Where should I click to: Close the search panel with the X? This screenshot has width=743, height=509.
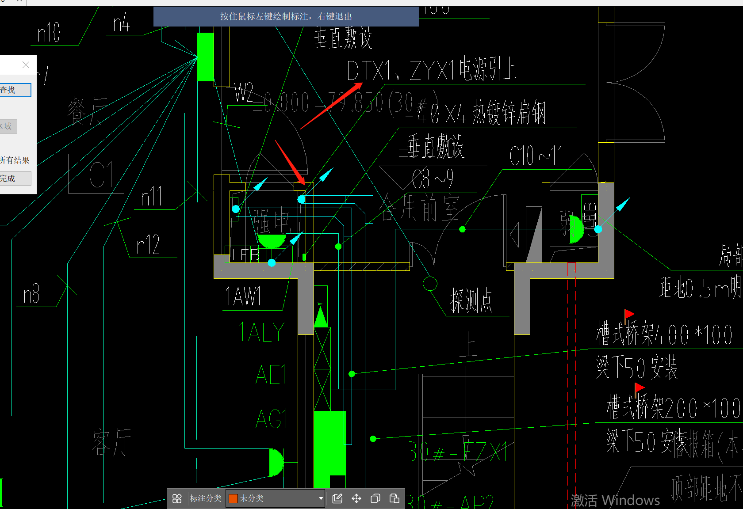pyautogui.click(x=26, y=65)
